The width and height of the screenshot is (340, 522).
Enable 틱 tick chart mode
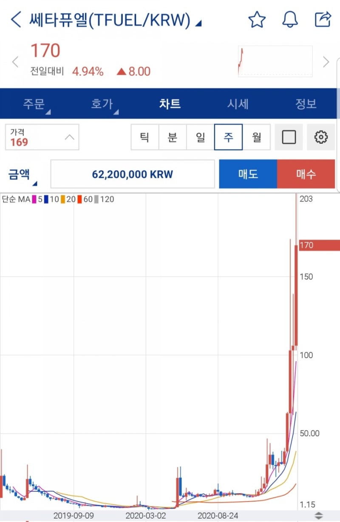145,137
